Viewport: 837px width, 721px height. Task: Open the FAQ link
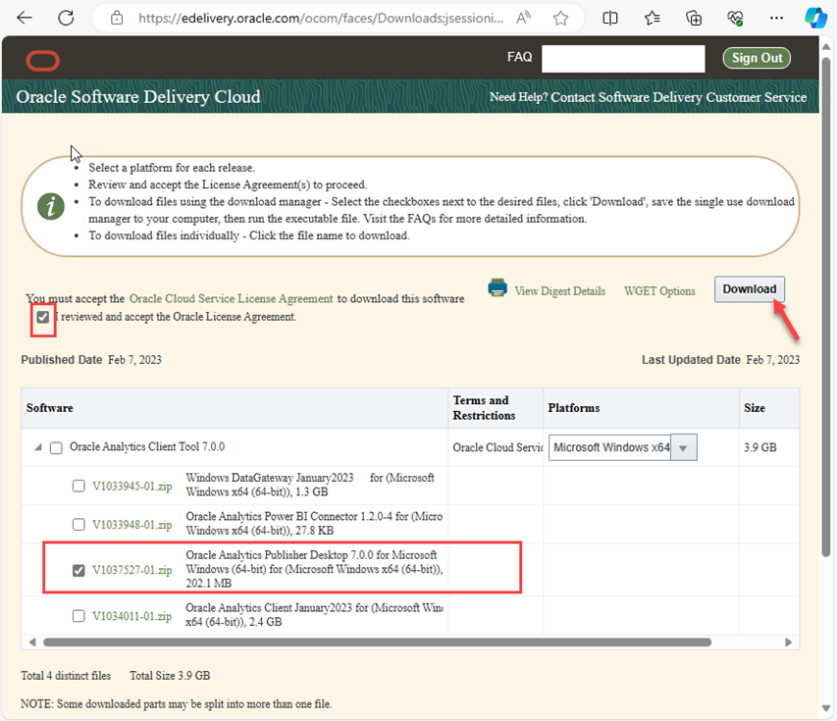click(x=519, y=57)
